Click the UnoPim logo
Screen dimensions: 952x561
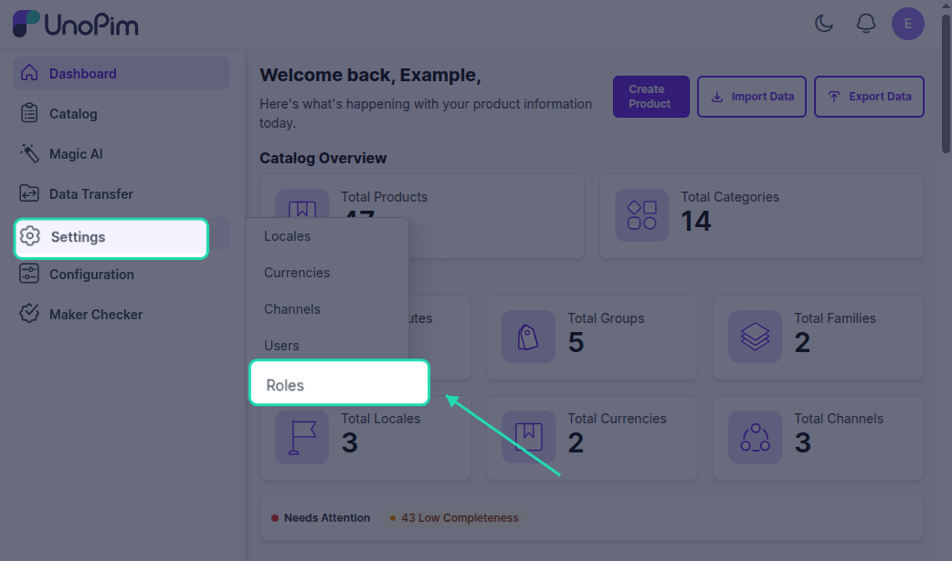coord(76,25)
